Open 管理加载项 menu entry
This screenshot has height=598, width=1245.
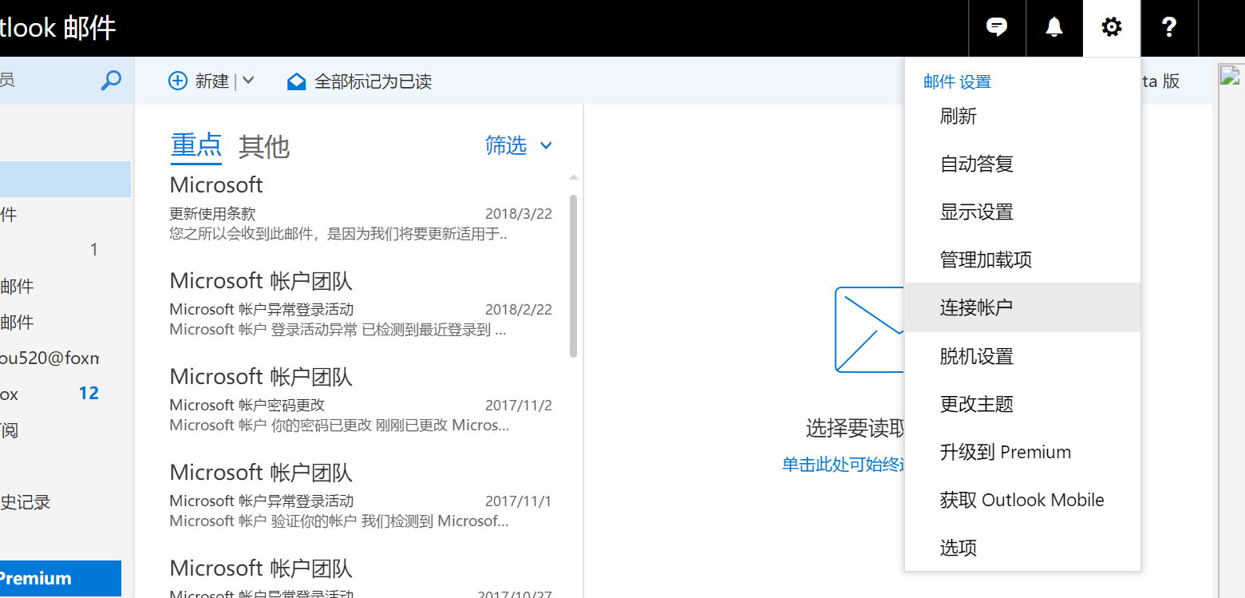tap(1022, 260)
